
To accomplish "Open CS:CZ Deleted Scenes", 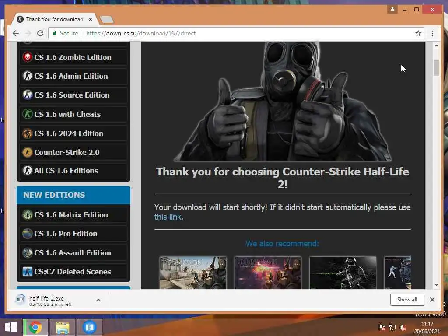I will [73, 271].
